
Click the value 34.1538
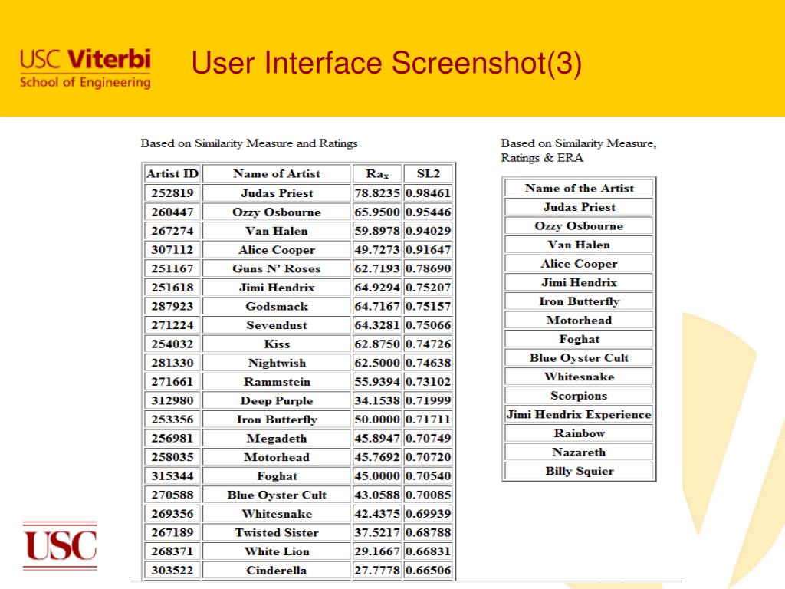(x=377, y=400)
